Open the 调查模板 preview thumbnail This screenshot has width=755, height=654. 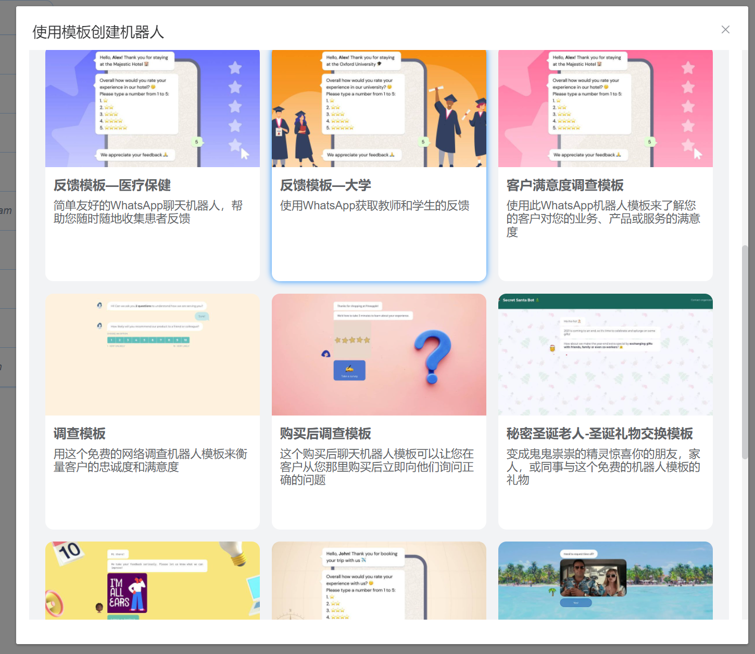pos(153,355)
